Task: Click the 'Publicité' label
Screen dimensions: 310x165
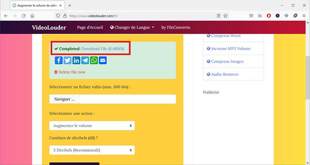Action: coord(211,92)
